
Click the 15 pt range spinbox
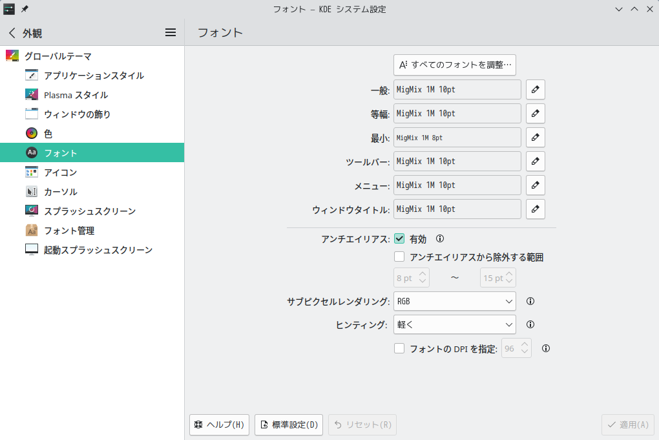pos(498,278)
